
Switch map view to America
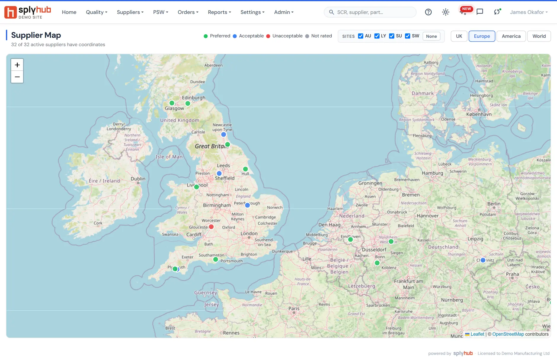coord(511,36)
